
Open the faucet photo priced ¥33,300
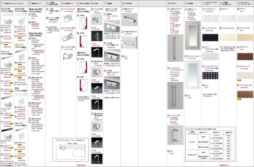pos(97,52)
